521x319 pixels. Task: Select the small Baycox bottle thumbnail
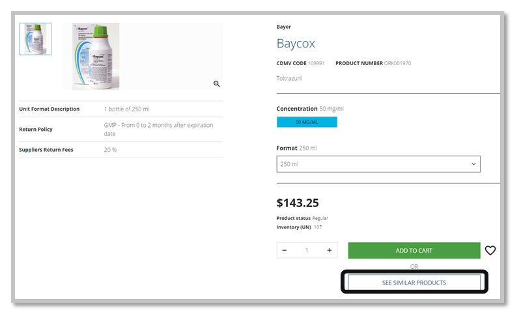35,39
